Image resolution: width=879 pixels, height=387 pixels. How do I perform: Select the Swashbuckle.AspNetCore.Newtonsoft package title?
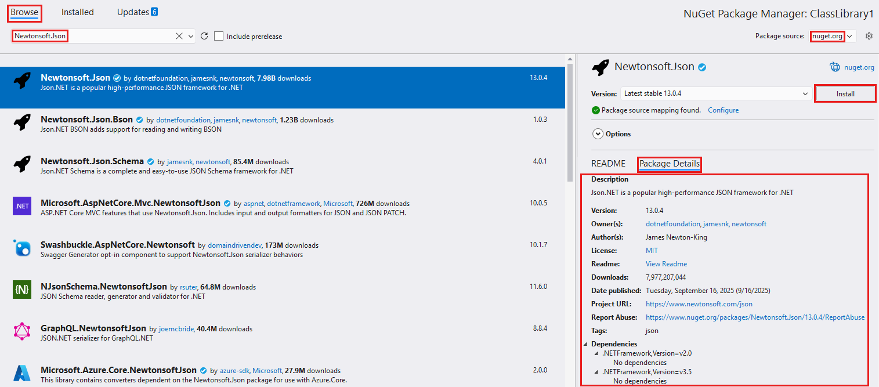(118, 245)
